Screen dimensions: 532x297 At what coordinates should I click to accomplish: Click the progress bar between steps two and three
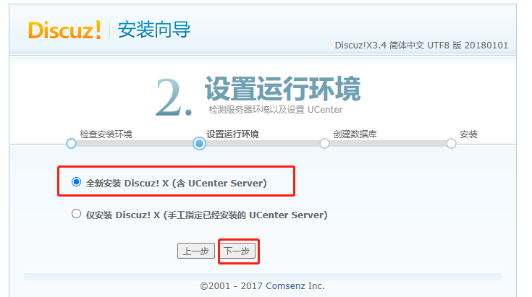click(x=262, y=144)
